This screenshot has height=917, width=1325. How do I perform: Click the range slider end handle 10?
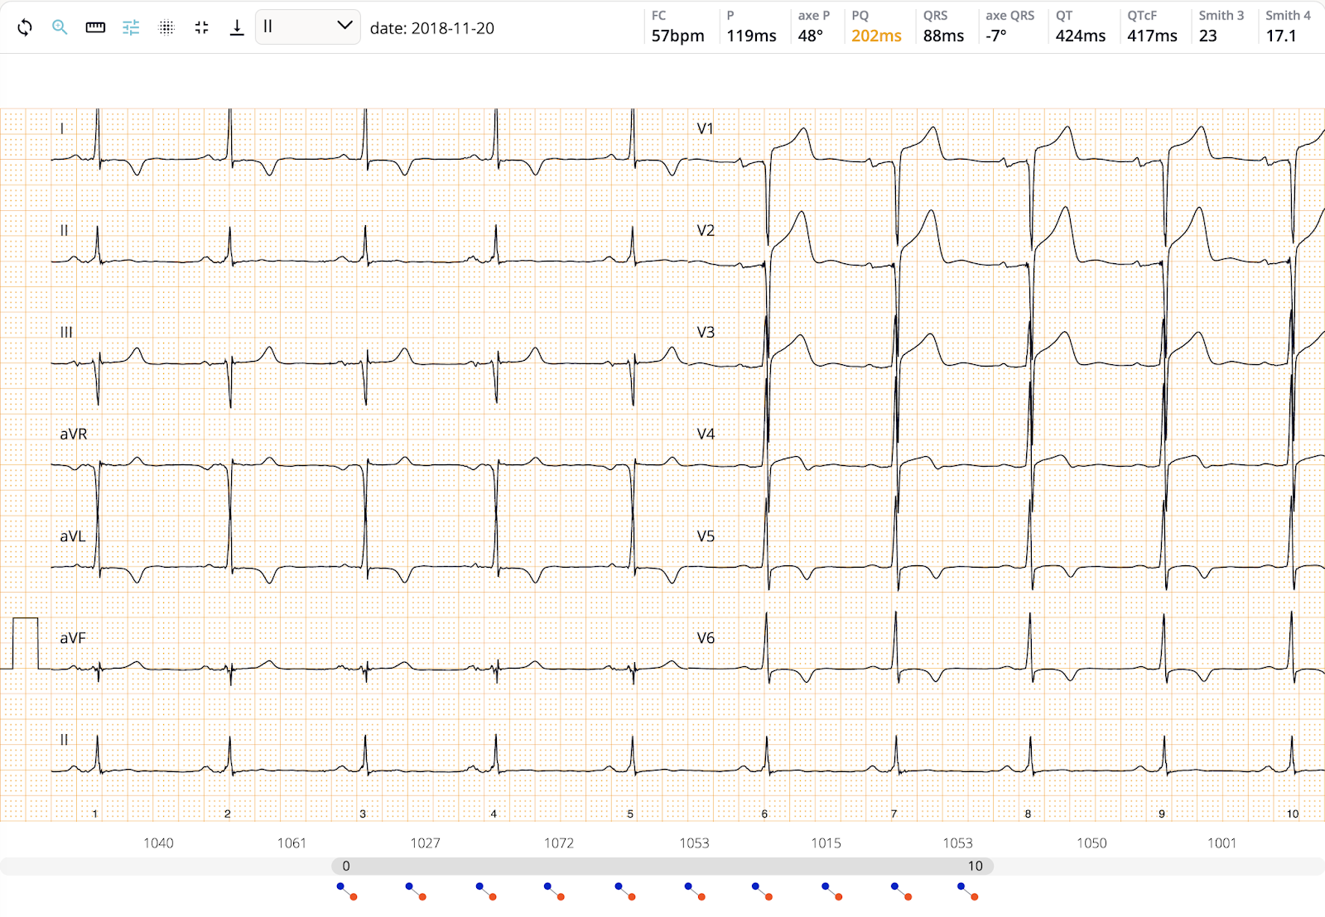pos(976,866)
